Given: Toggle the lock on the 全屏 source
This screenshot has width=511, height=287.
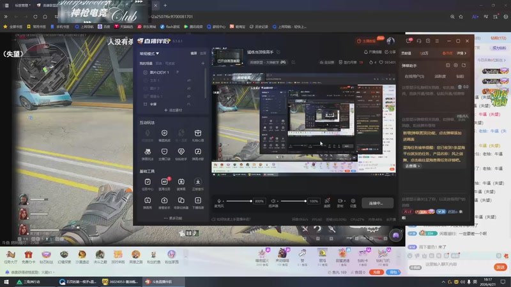Looking at the screenshot, I should click(x=188, y=104).
